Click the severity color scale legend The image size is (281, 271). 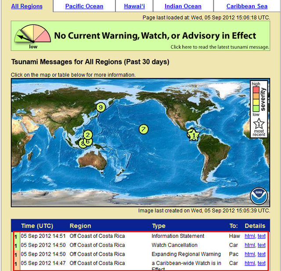pos(256,99)
